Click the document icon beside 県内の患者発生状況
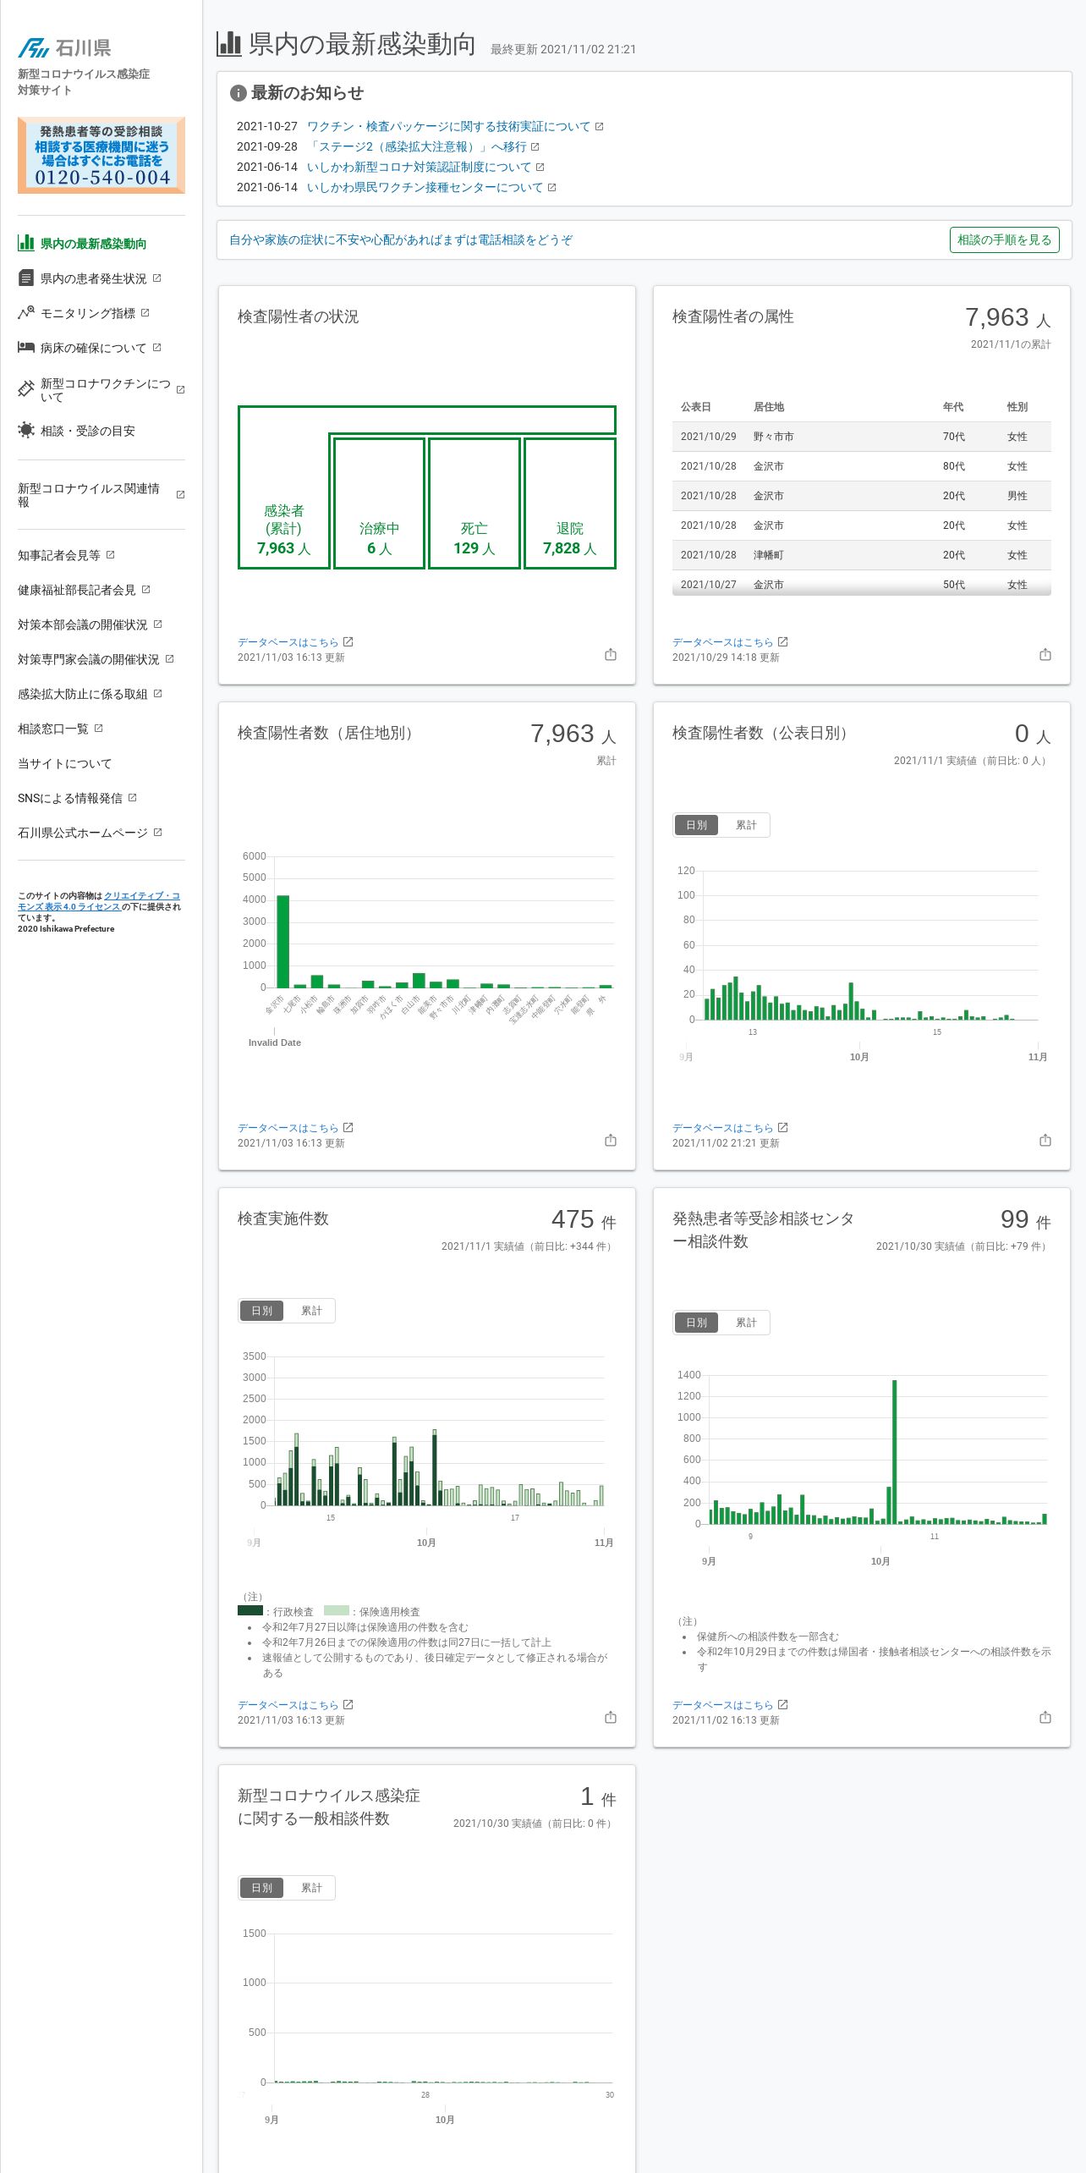 pos(26,278)
